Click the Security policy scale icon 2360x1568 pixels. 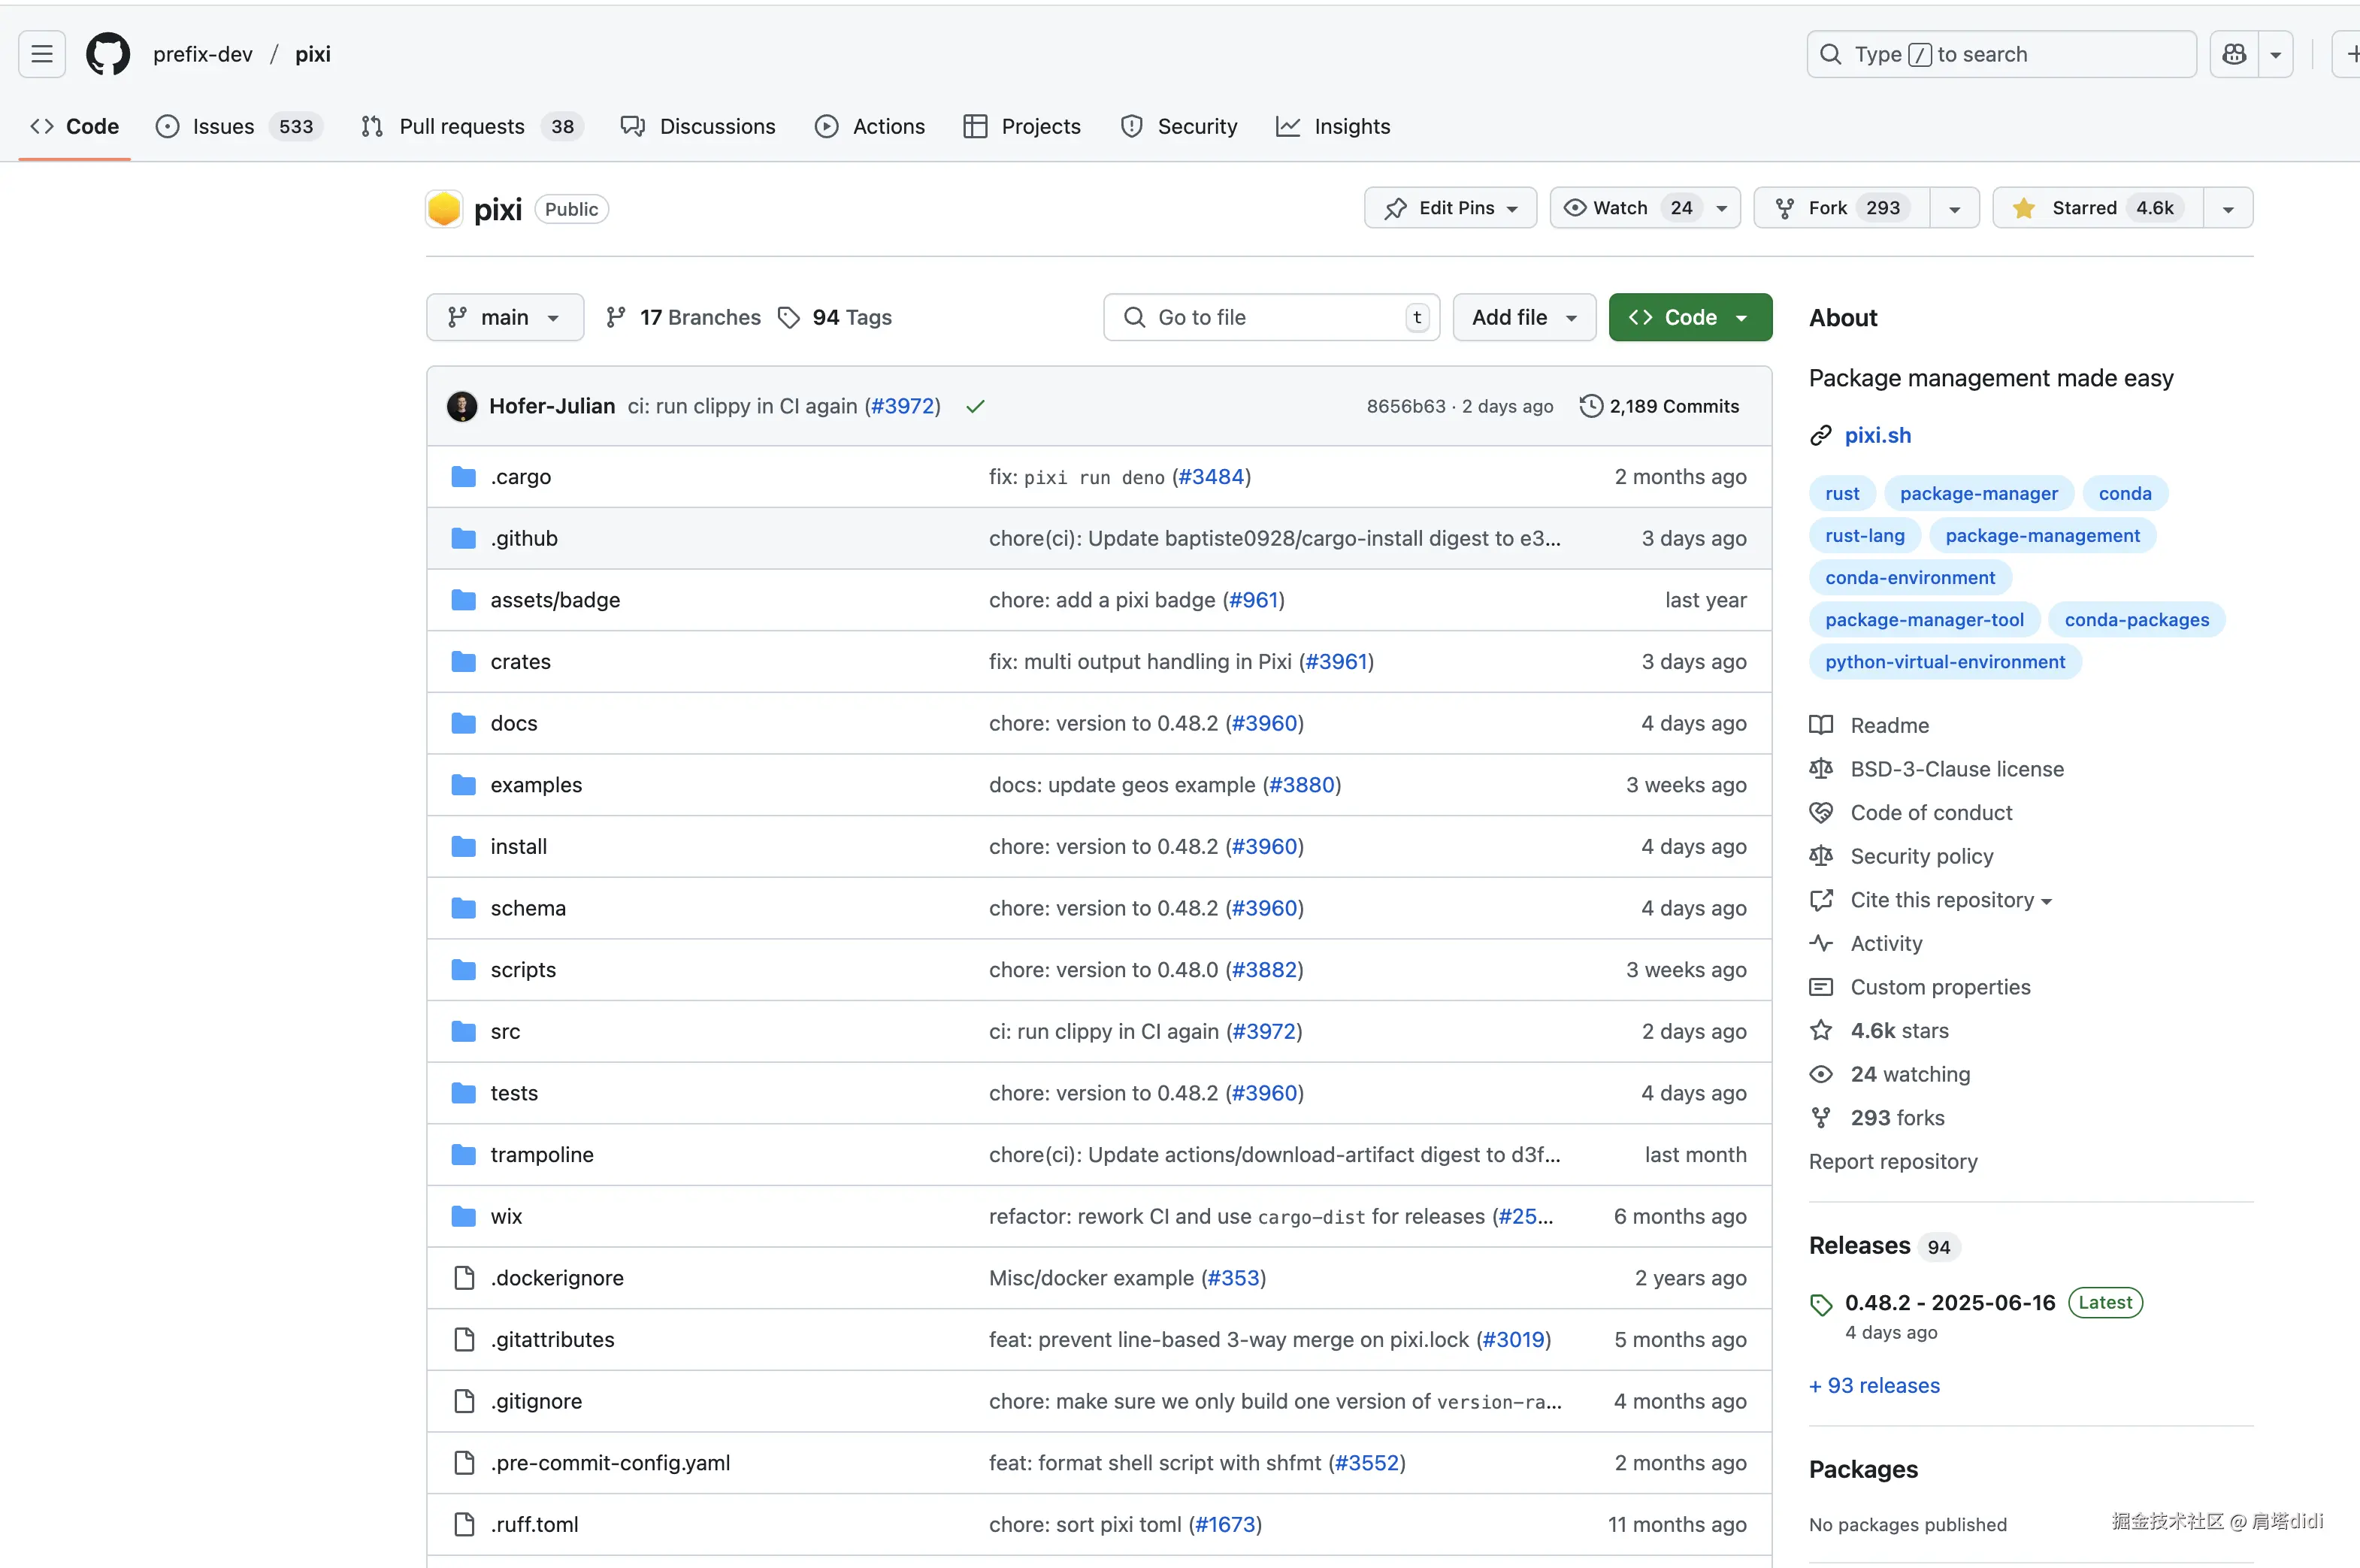pyautogui.click(x=1821, y=856)
